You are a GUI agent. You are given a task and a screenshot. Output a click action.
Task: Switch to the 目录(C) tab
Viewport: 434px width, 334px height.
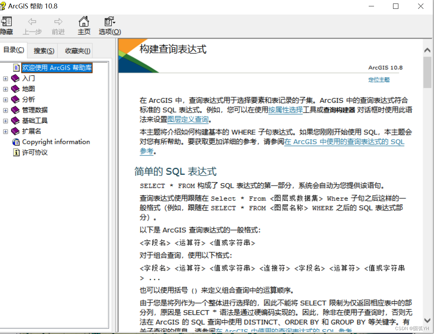(x=13, y=50)
